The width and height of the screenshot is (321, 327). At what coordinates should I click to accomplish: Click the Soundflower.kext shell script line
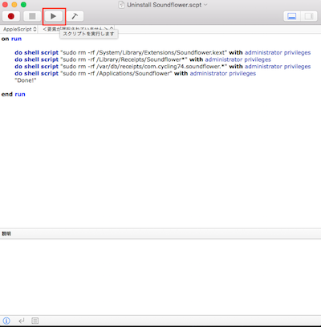(x=163, y=52)
